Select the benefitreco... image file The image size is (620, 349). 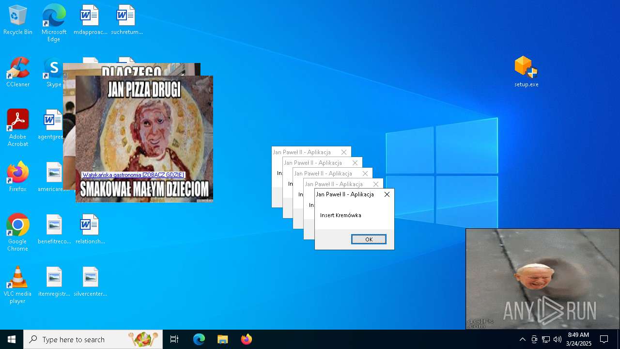tap(54, 230)
